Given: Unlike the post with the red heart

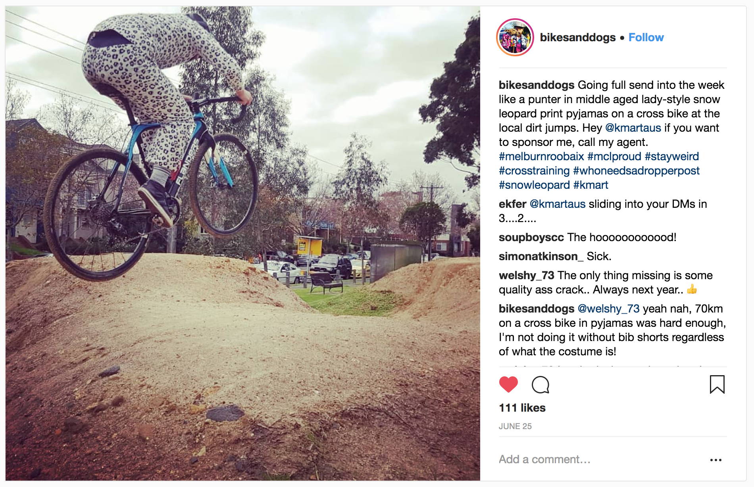Looking at the screenshot, I should pos(508,384).
